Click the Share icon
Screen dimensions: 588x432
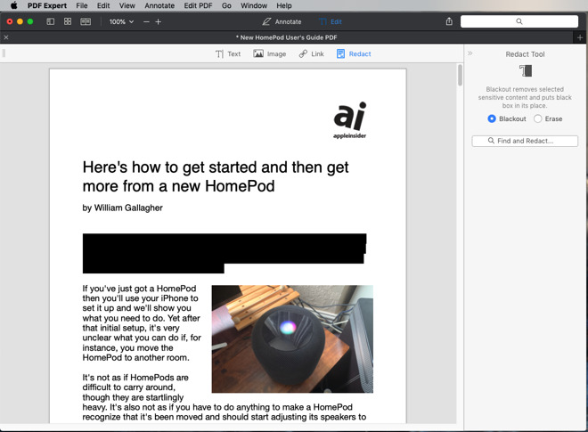click(x=449, y=21)
